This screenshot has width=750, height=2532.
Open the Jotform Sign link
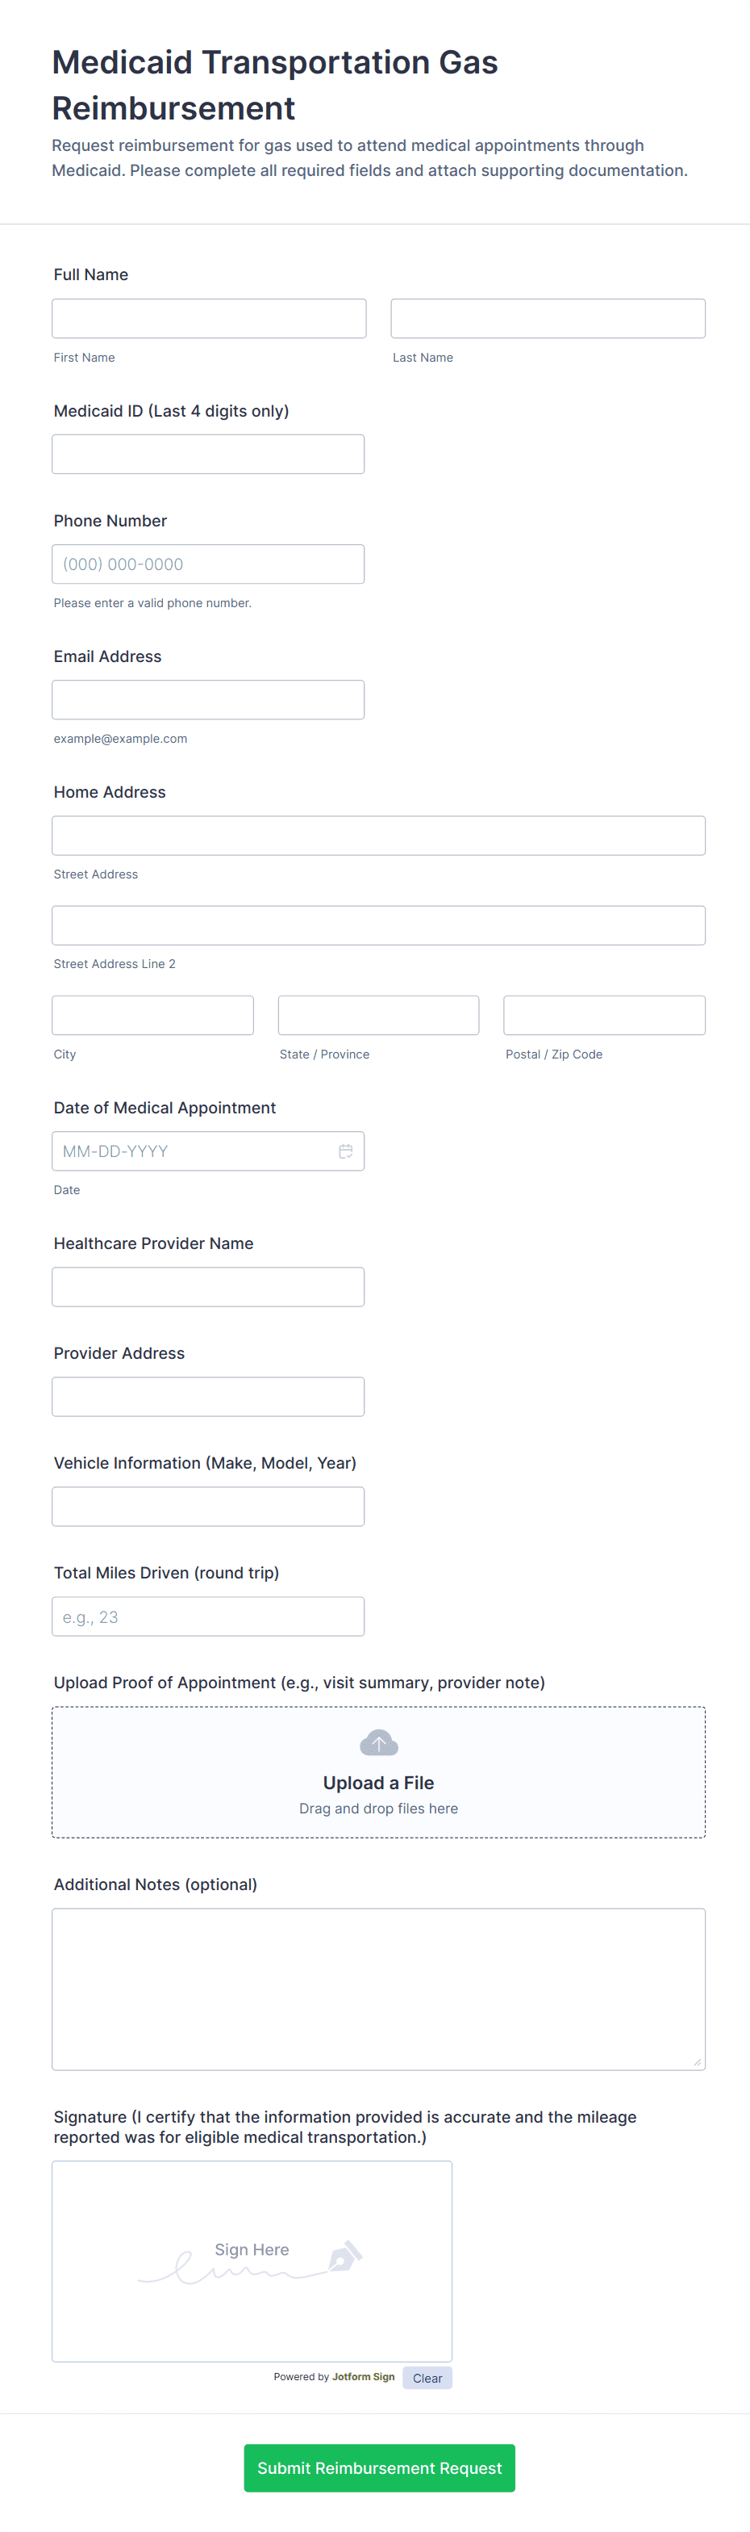coord(363,2377)
